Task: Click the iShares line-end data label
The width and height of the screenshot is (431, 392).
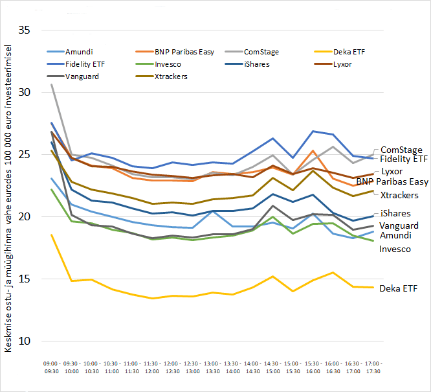Action: tap(395, 213)
